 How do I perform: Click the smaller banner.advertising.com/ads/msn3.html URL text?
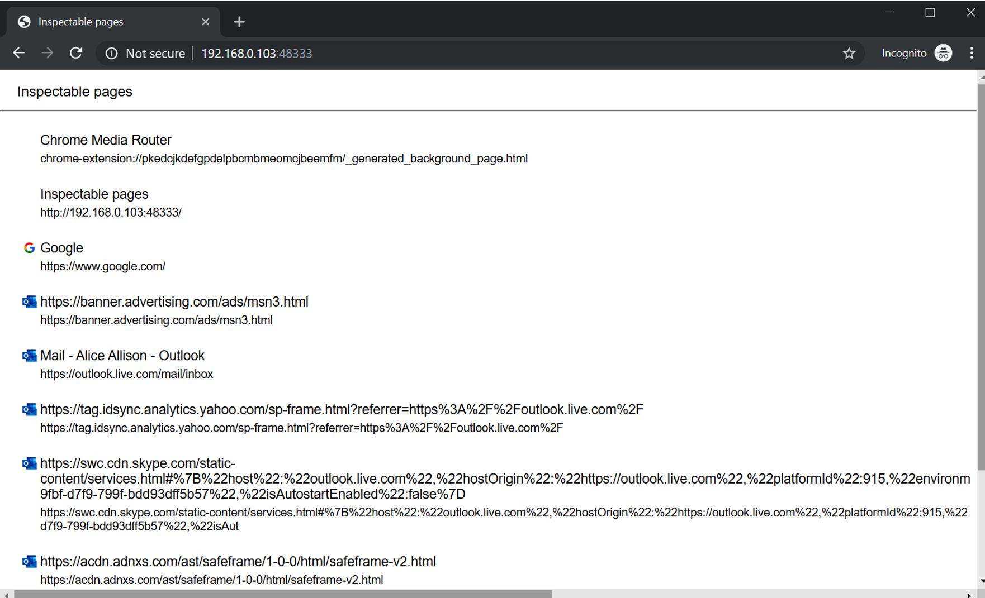point(156,320)
